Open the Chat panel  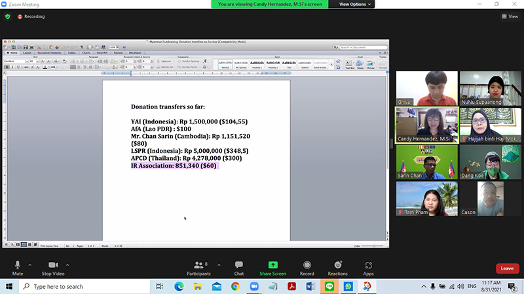(x=238, y=269)
